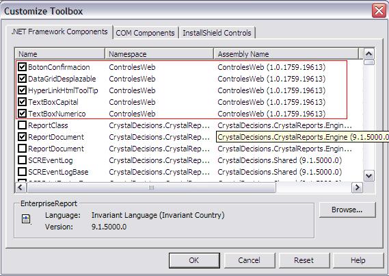389x276 pixels.
Task: Click the vertical scrollbar down arrow
Action: (369, 176)
